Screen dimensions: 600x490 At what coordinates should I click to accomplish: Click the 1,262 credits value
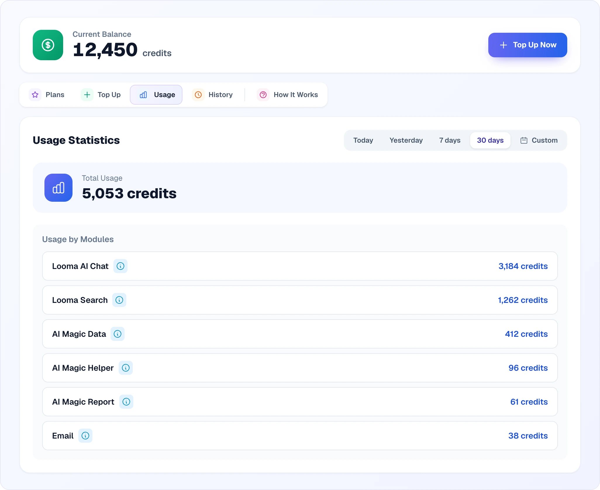click(523, 300)
